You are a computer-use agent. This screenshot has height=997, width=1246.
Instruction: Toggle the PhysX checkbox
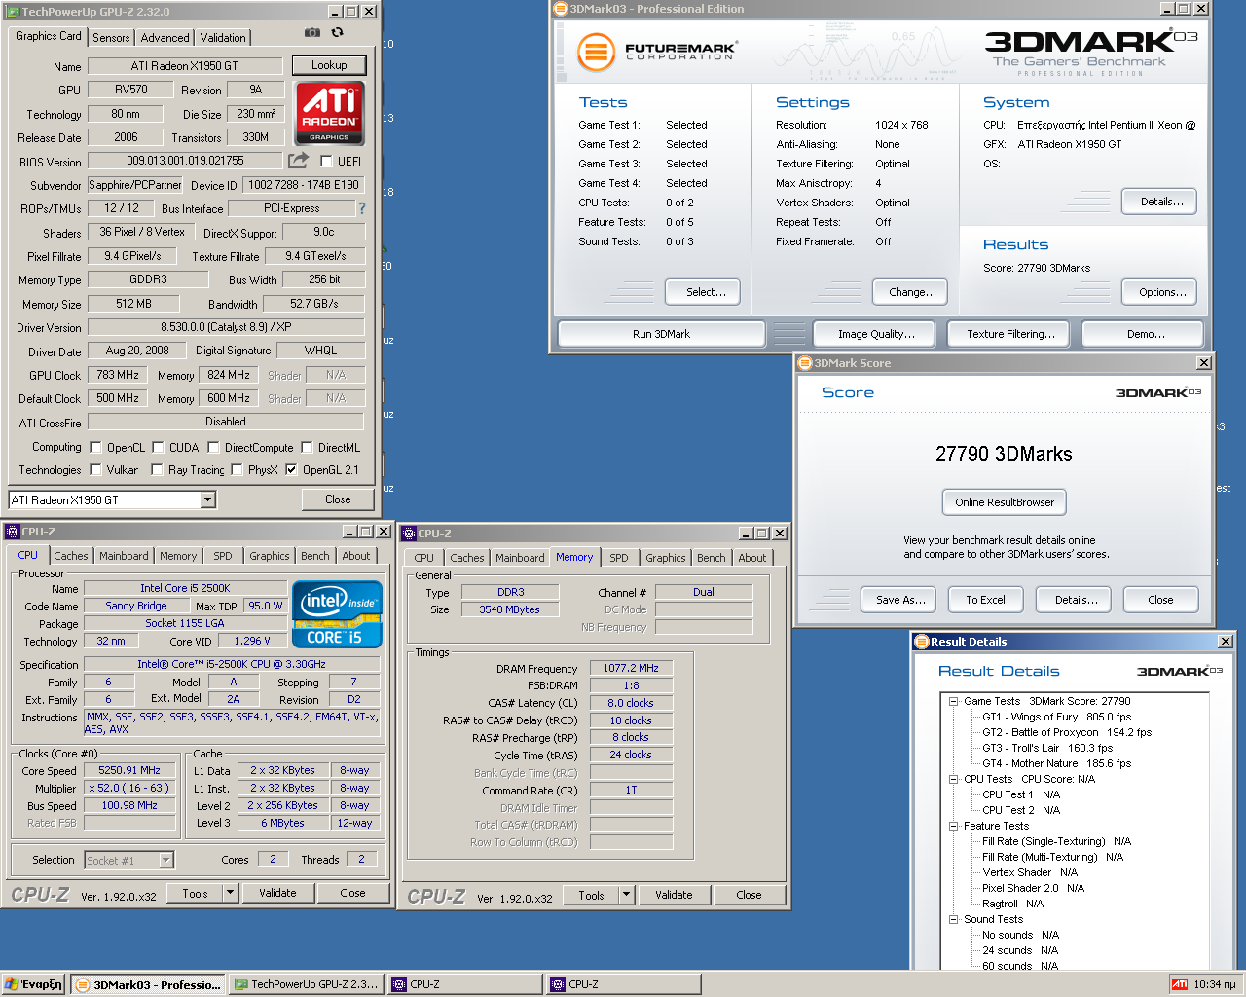coord(237,469)
